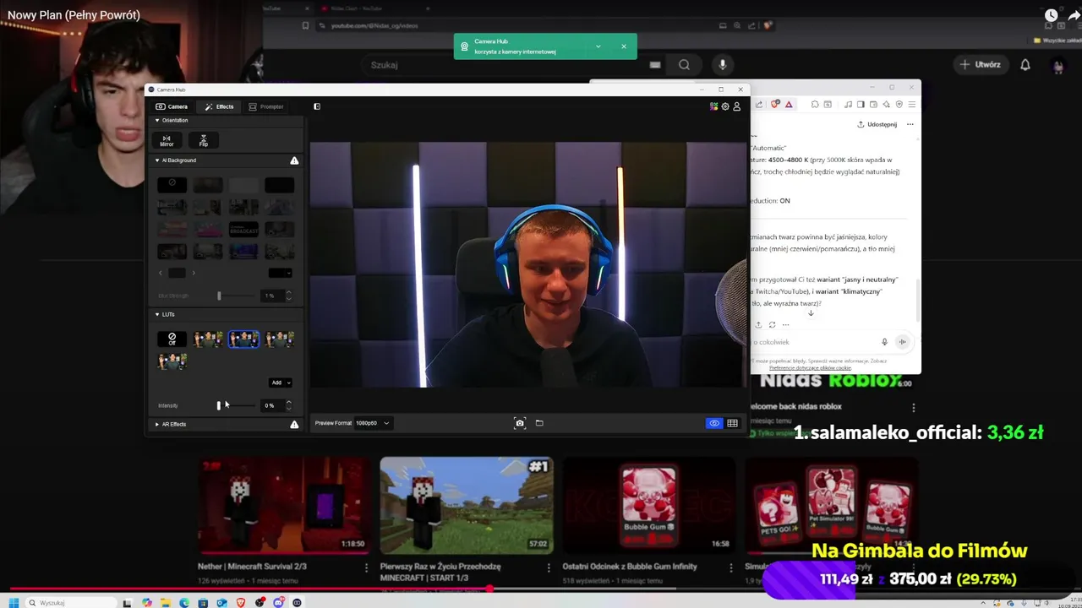Screen dimensions: 1082x608
Task: Click AI Background warning triangle icon
Action: click(294, 160)
